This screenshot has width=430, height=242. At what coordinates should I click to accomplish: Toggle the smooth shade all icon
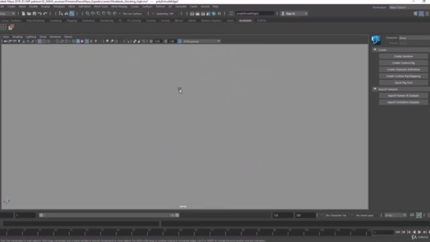[x=78, y=41]
